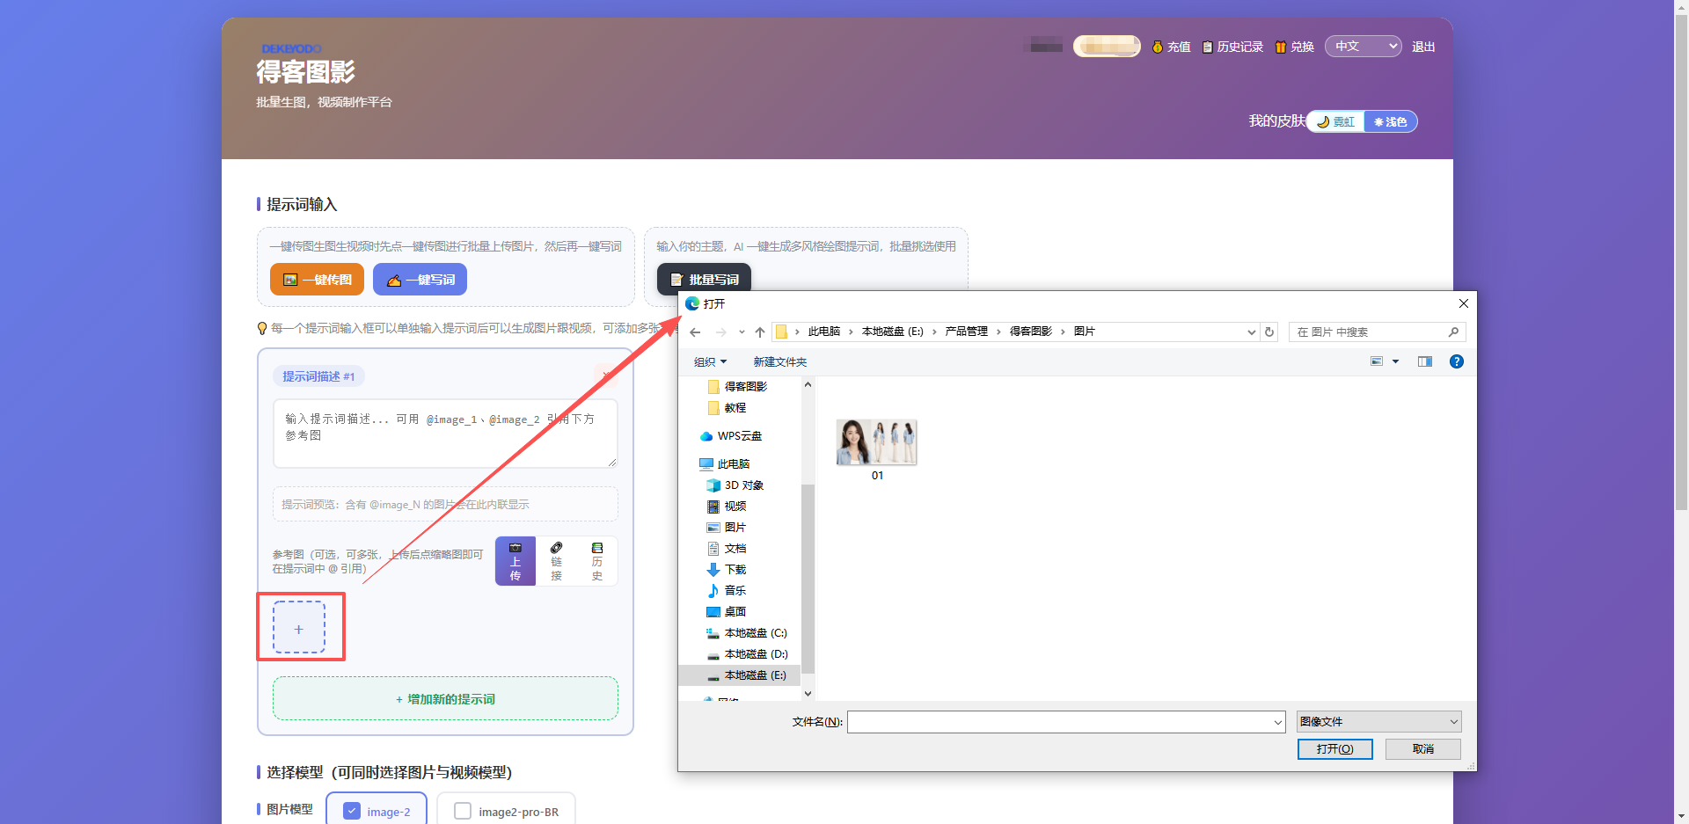Log out with the 退出 link
The image size is (1689, 824).
pyautogui.click(x=1423, y=47)
